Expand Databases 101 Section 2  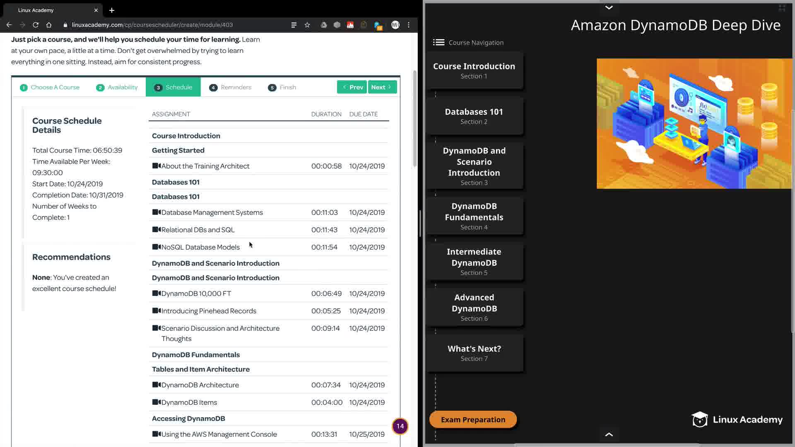pos(474,116)
